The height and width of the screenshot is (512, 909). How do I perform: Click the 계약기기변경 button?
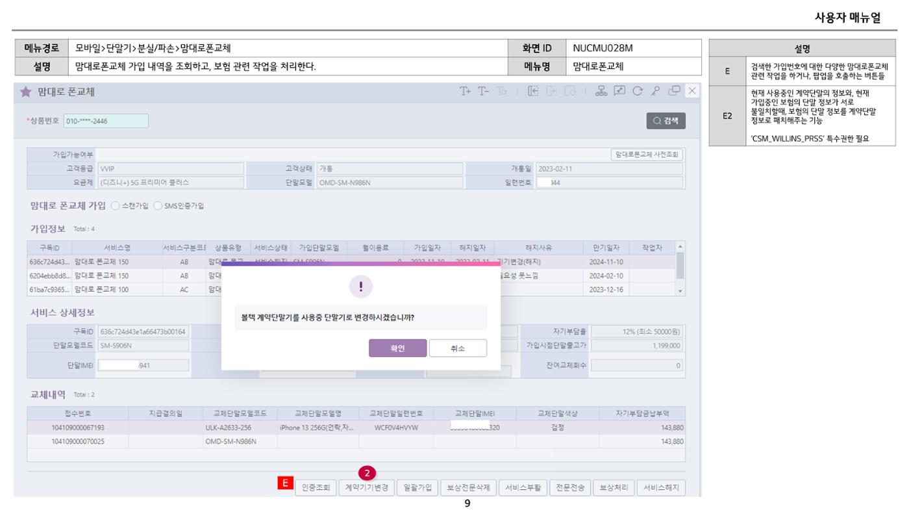click(366, 488)
